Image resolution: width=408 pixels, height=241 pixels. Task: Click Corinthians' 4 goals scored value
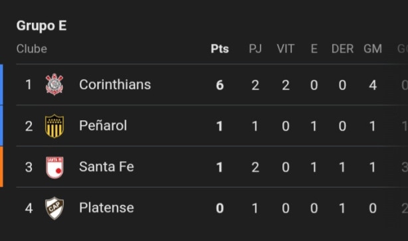pyautogui.click(x=373, y=85)
